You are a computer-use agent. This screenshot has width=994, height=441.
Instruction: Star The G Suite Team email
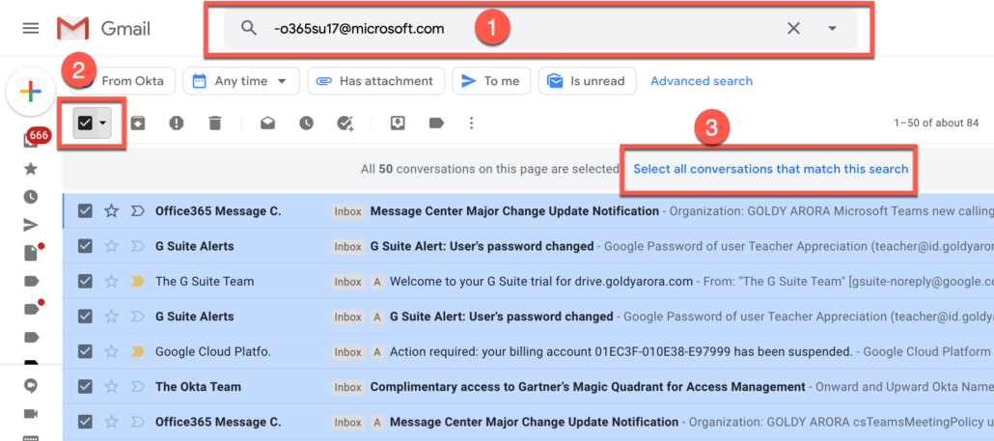coord(112,282)
